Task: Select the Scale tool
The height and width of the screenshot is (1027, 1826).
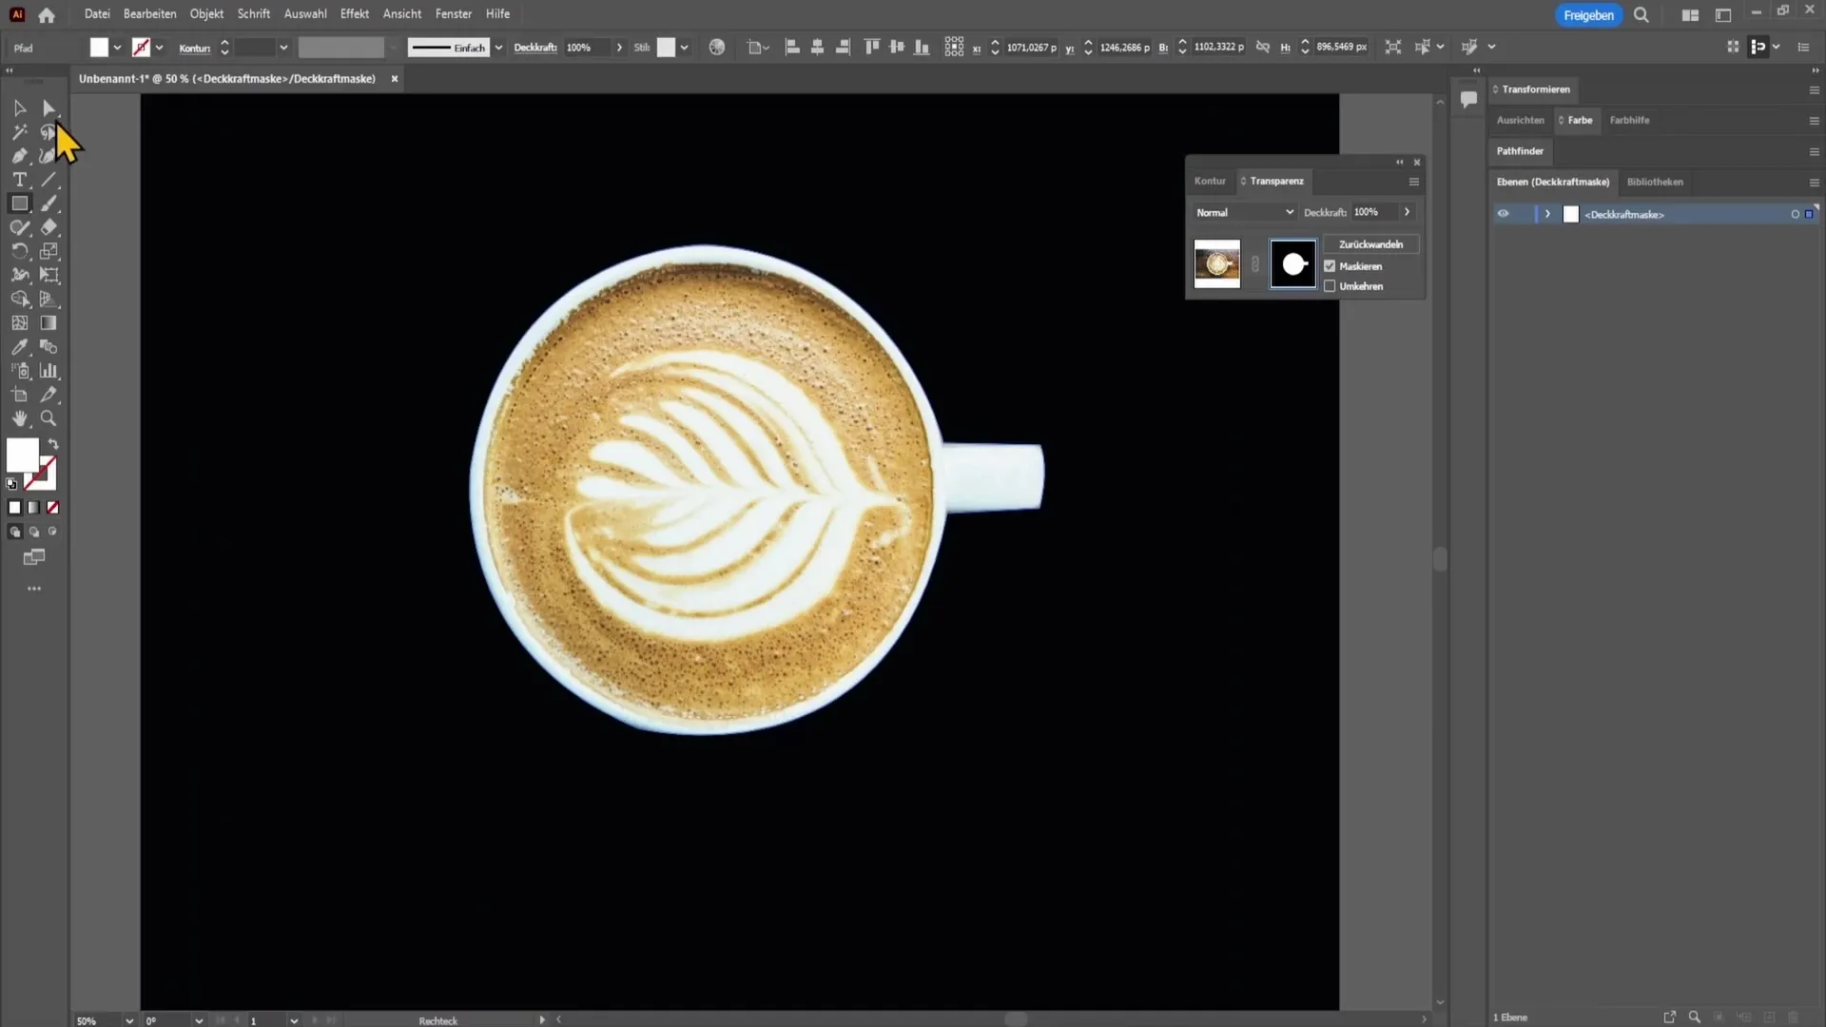Action: [49, 251]
